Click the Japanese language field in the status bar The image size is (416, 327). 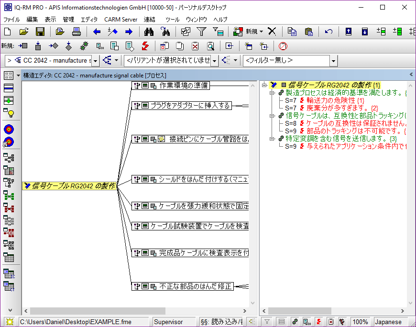click(390, 322)
